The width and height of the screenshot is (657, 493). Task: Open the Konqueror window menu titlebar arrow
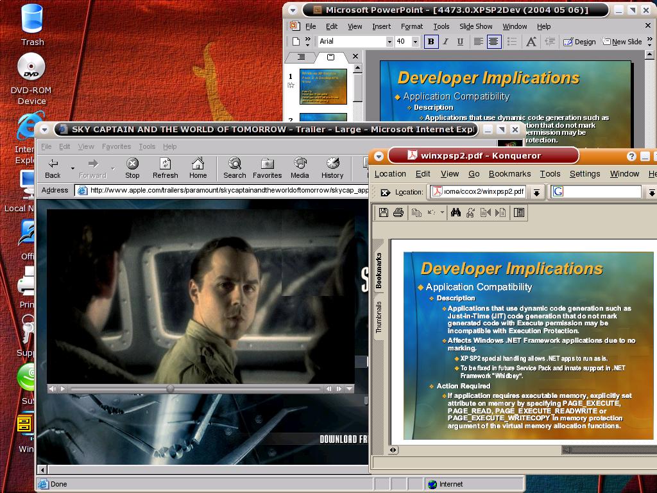click(379, 157)
